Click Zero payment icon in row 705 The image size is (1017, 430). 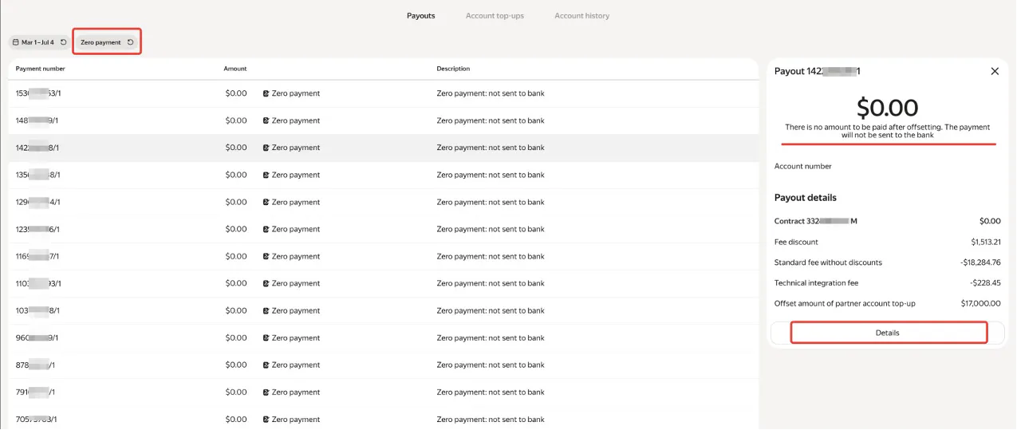(x=266, y=419)
